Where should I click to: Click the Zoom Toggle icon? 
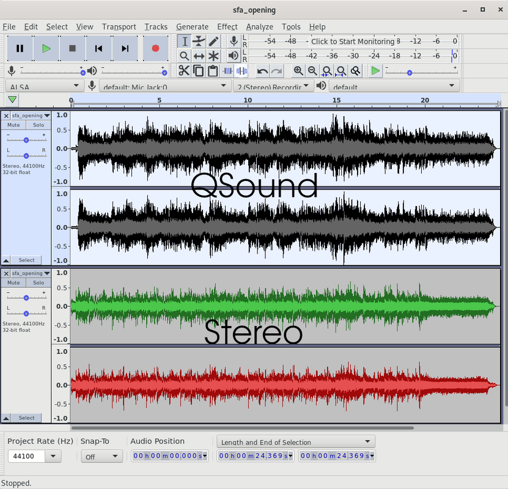click(355, 70)
